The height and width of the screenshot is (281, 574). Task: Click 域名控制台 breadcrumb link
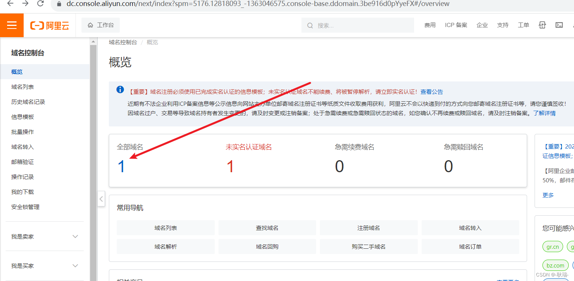point(123,42)
